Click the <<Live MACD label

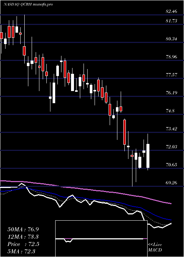tap(155, 247)
